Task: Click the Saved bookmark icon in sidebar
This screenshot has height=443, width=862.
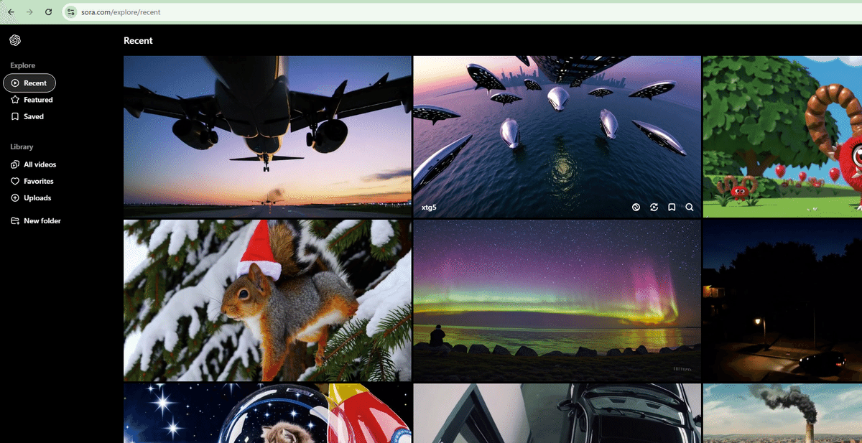Action: tap(15, 116)
